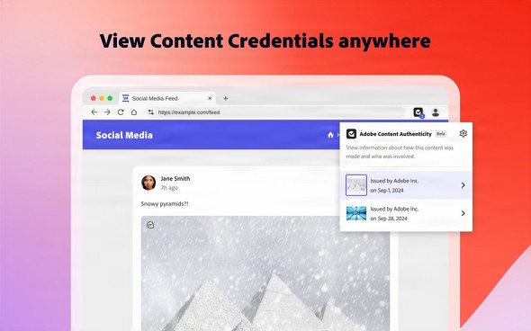
Task: Click the Jane Smith author name
Action: point(175,178)
